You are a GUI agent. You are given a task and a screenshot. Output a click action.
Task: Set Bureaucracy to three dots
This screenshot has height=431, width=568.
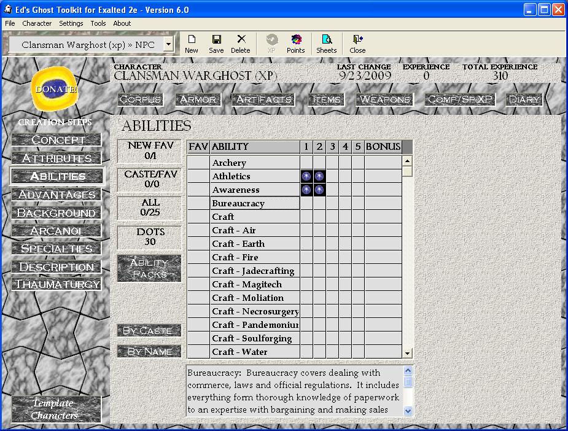point(333,203)
